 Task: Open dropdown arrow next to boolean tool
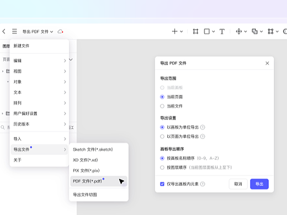tap(261, 31)
